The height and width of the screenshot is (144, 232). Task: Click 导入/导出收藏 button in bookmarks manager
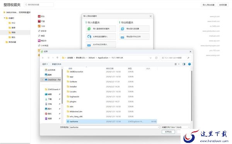[208, 5]
